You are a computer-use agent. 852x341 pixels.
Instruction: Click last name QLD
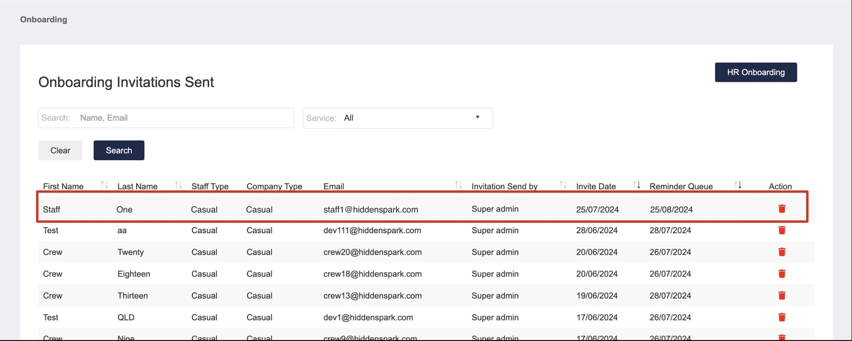pyautogui.click(x=126, y=317)
